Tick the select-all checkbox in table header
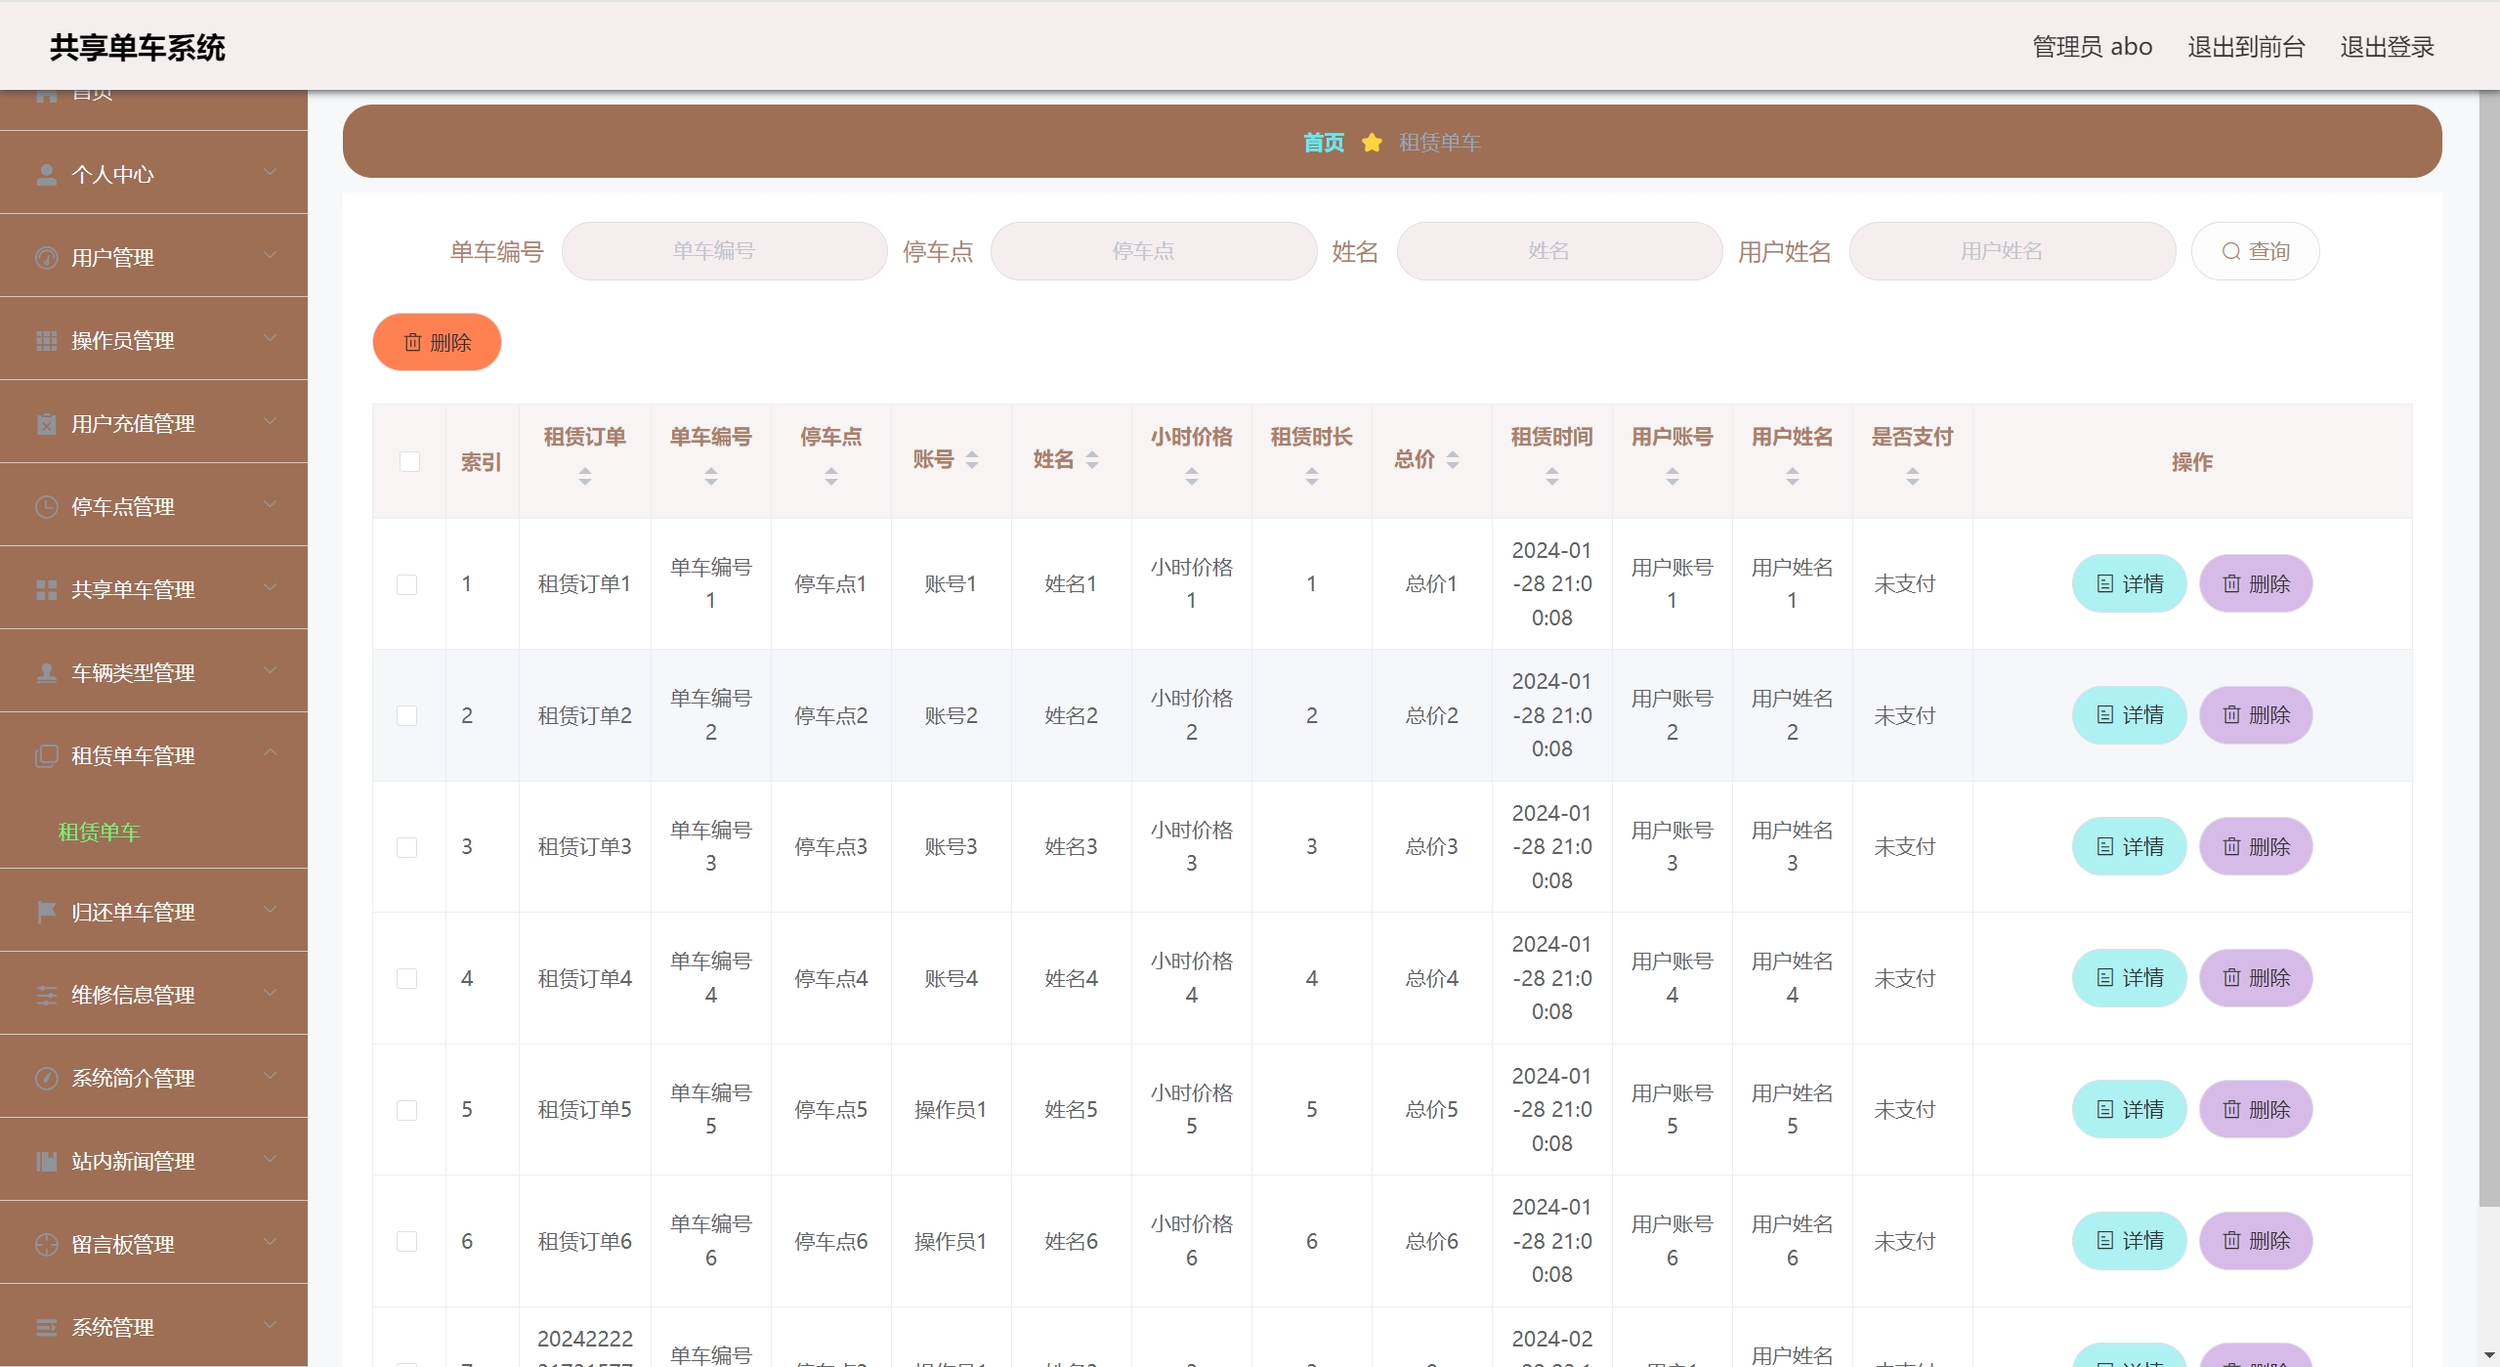 pyautogui.click(x=409, y=461)
